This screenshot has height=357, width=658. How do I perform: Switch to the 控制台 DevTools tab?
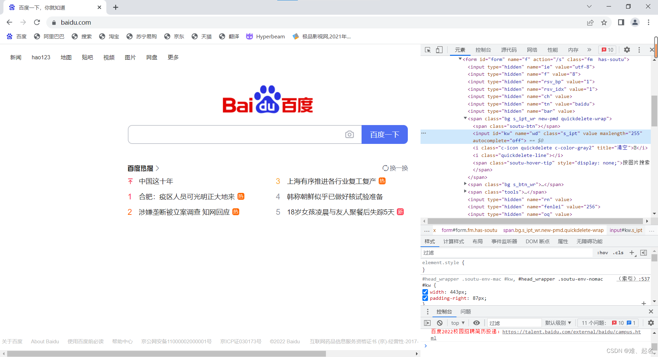point(483,50)
